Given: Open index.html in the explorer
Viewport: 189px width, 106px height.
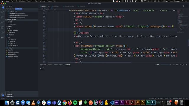Looking at the screenshot, I should 12,33.
